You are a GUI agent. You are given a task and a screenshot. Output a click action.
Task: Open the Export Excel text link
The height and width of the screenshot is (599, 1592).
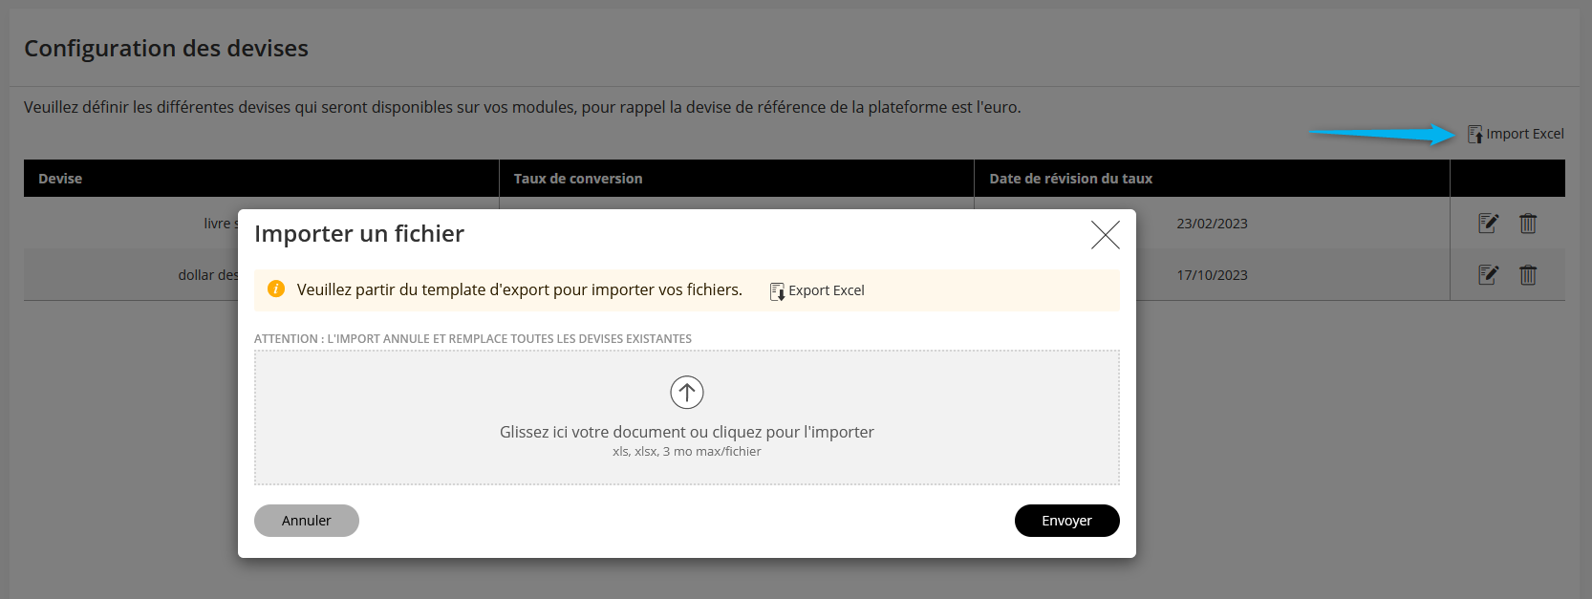coord(826,290)
